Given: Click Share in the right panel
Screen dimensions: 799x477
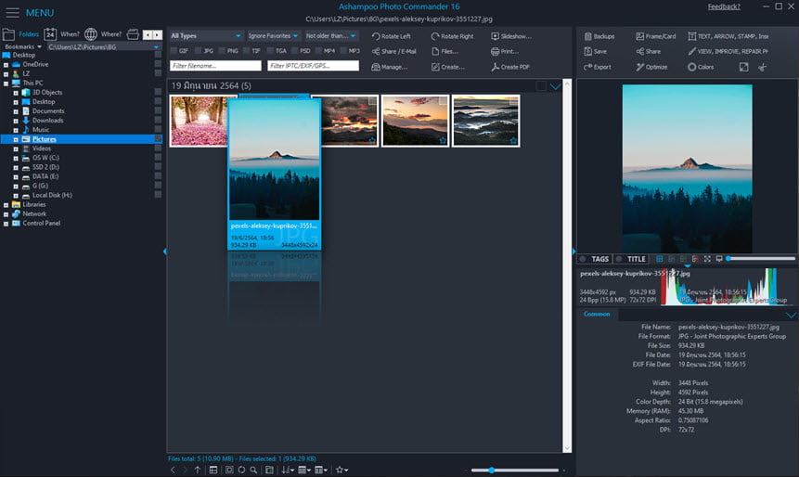Looking at the screenshot, I should [648, 51].
